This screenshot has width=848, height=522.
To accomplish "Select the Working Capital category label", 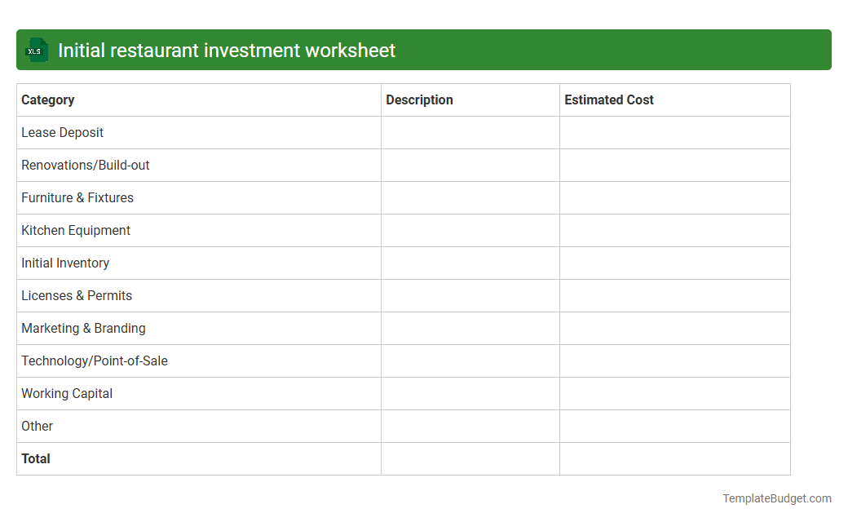I will [x=67, y=393].
